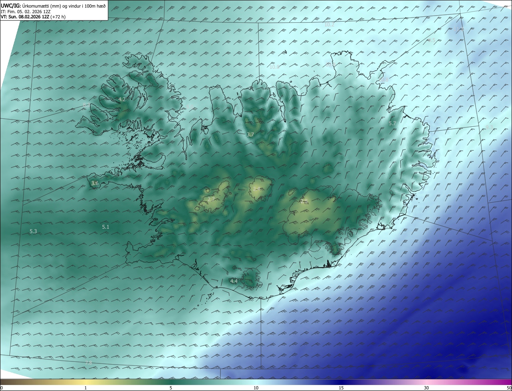
Task: Click the 2.4 value label on the glacier
Action: 256,189
